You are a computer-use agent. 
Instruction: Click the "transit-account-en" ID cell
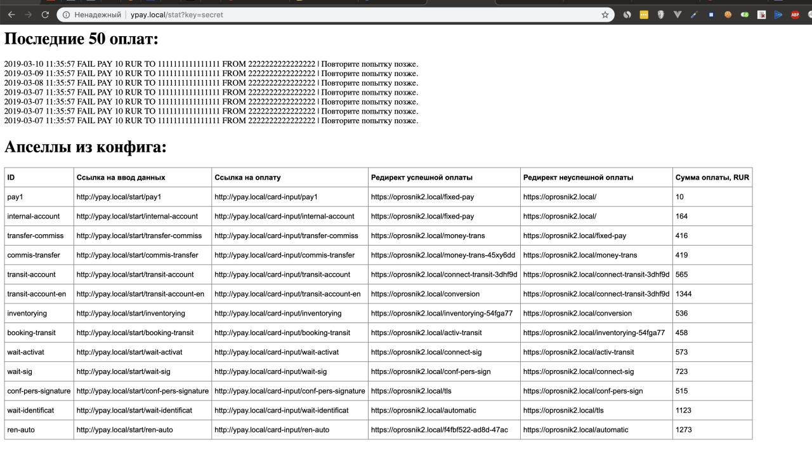coord(39,294)
